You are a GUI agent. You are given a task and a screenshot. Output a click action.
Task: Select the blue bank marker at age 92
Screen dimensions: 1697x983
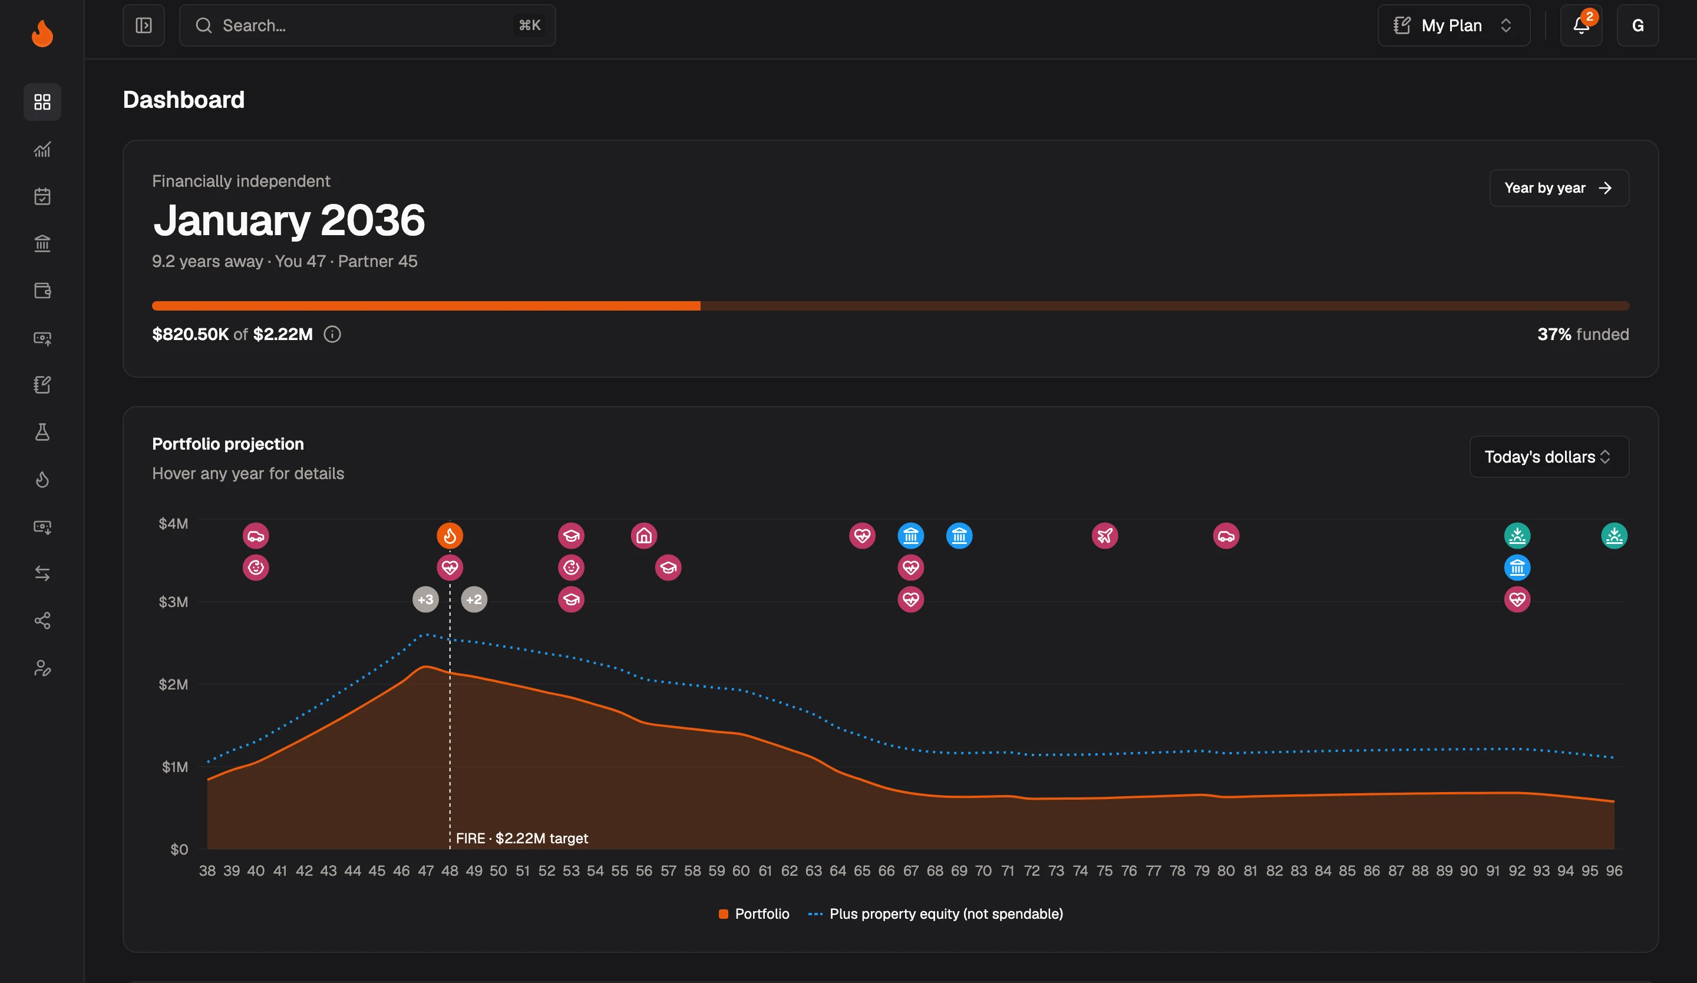click(1517, 568)
